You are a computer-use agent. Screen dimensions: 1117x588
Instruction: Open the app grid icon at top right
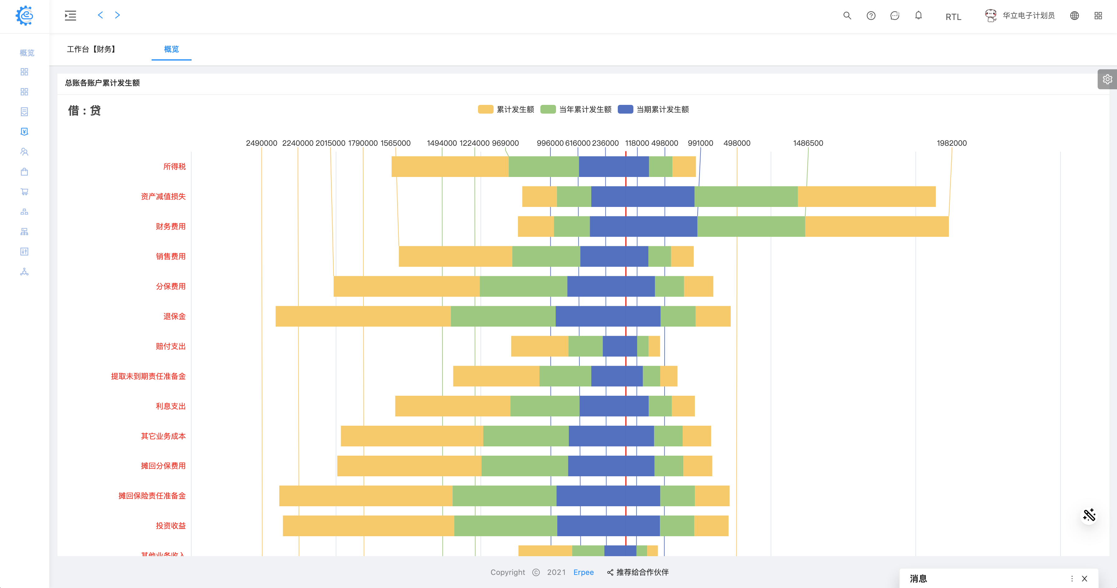tap(1098, 16)
